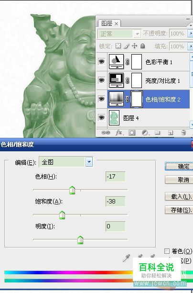The image size is (193, 293).
Task: Create new fill or adjustment layer
Action: coord(145,133)
